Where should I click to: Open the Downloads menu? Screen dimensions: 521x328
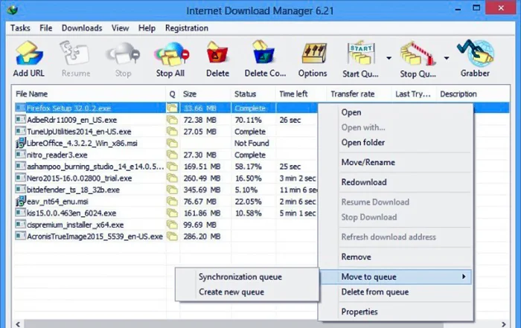(x=82, y=28)
